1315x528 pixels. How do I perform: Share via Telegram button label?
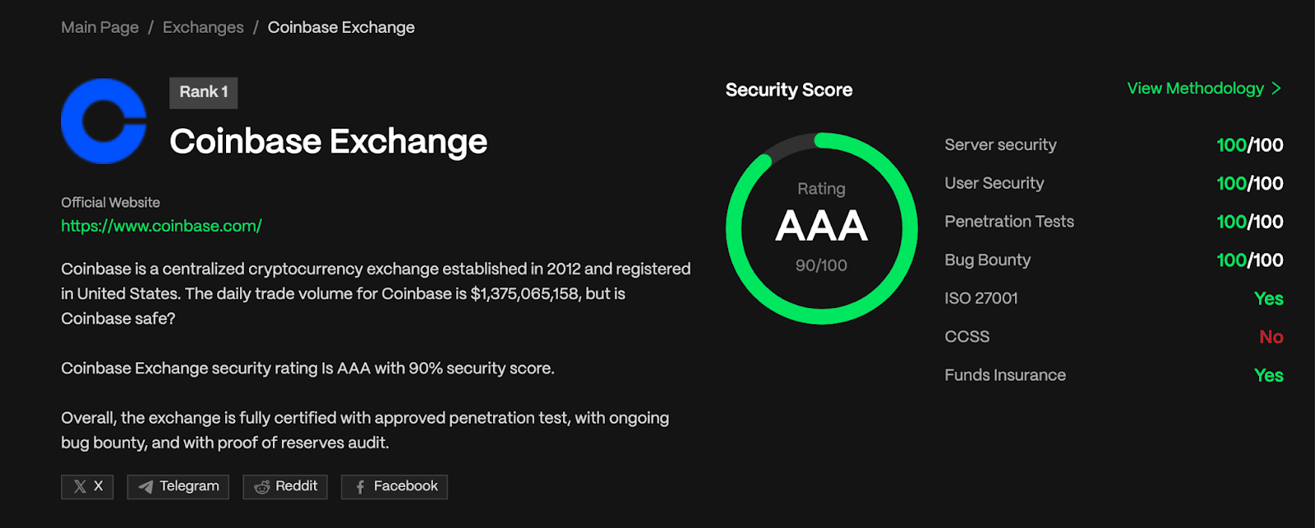pos(189,486)
